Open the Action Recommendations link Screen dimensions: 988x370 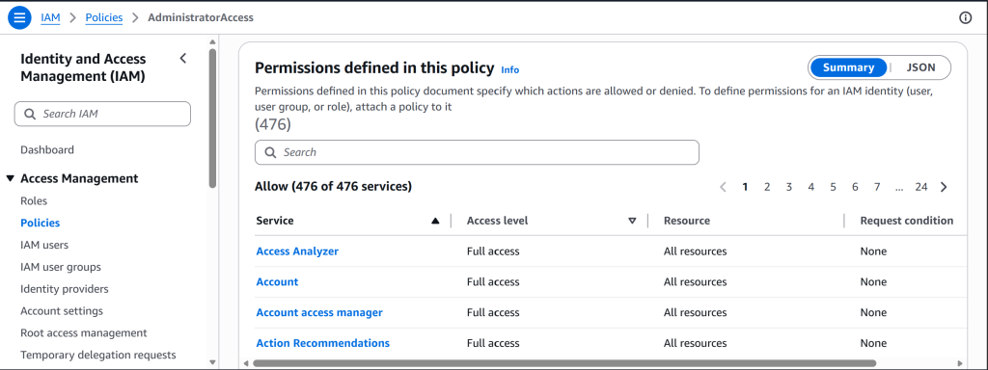[322, 343]
